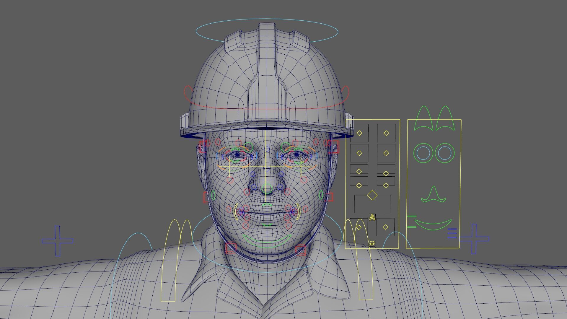Select the green circle above screen-left eye

pos(248,147)
